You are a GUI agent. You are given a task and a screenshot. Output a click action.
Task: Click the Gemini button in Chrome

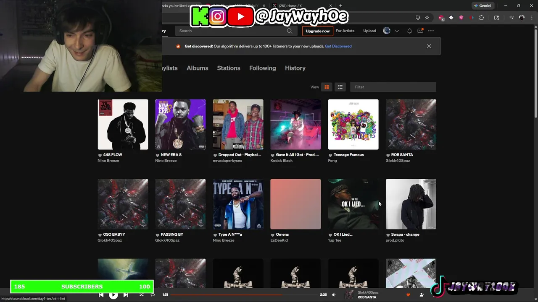pos(482,6)
